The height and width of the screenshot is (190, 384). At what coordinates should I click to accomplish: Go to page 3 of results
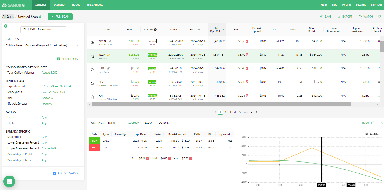pos(230,112)
